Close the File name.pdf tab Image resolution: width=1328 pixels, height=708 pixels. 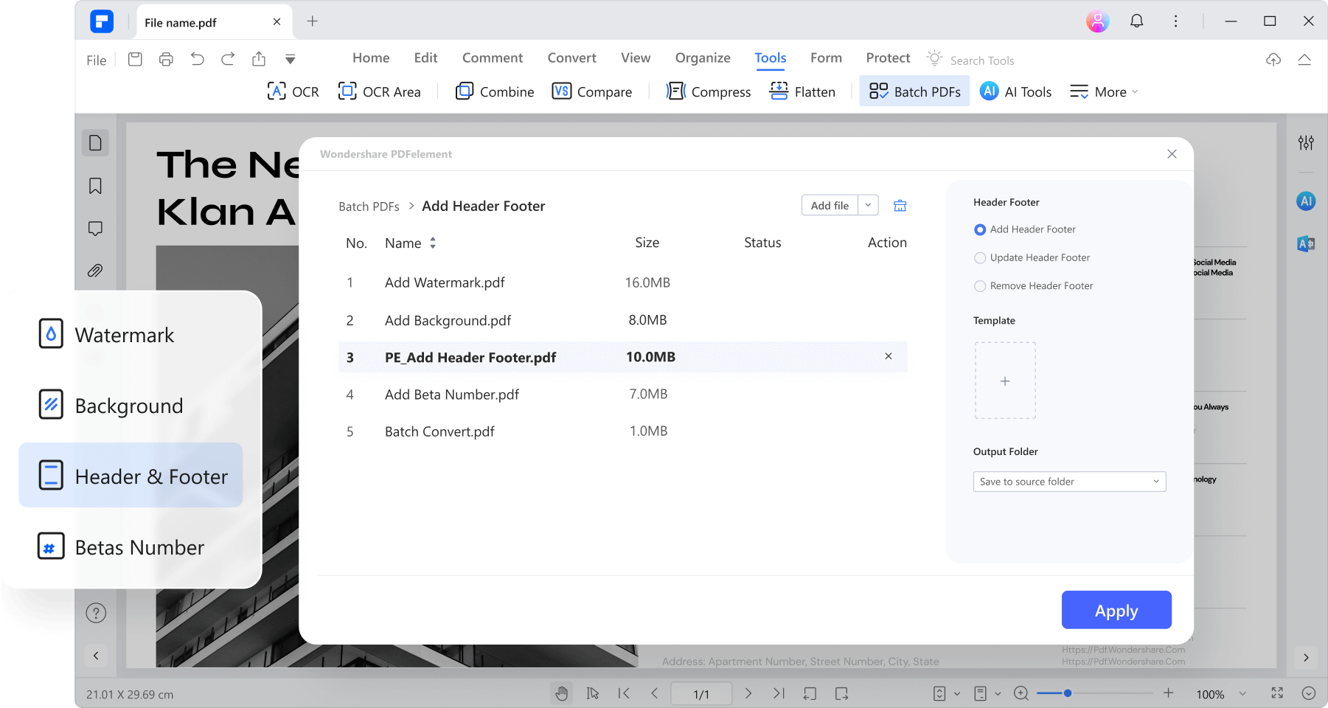(x=277, y=22)
